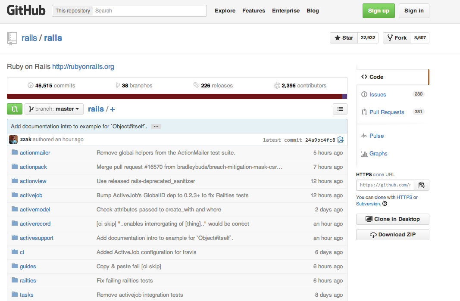
Task: View Graphs from the sidebar
Action: (x=377, y=154)
